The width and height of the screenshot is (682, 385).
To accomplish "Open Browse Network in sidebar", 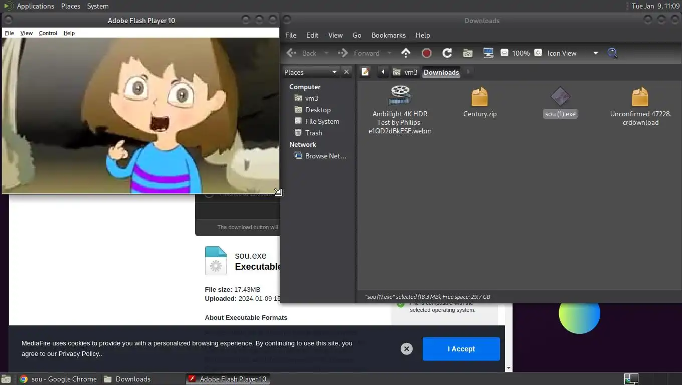I will click(x=320, y=156).
